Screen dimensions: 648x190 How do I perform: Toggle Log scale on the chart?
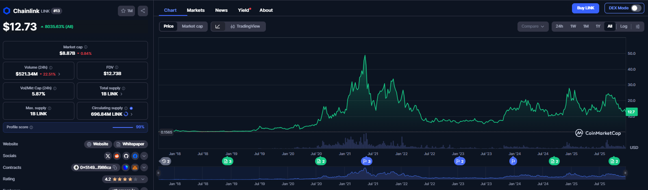(x=624, y=26)
